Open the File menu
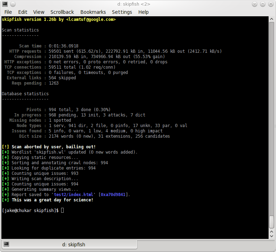 coord(8,12)
